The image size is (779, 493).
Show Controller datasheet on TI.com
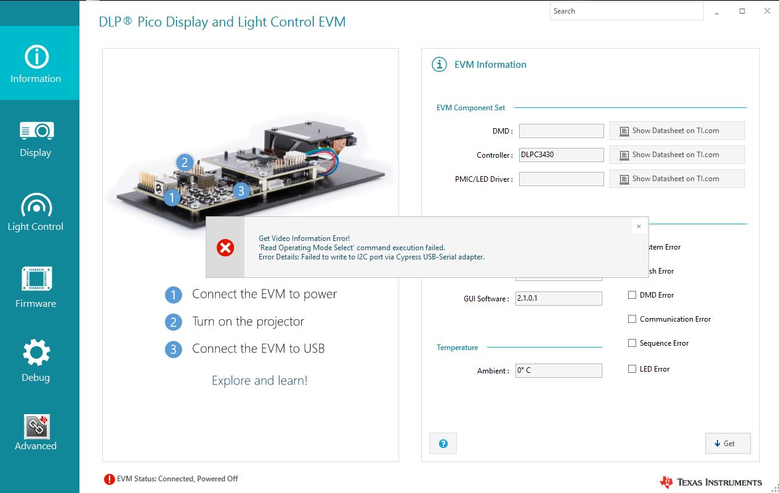677,155
